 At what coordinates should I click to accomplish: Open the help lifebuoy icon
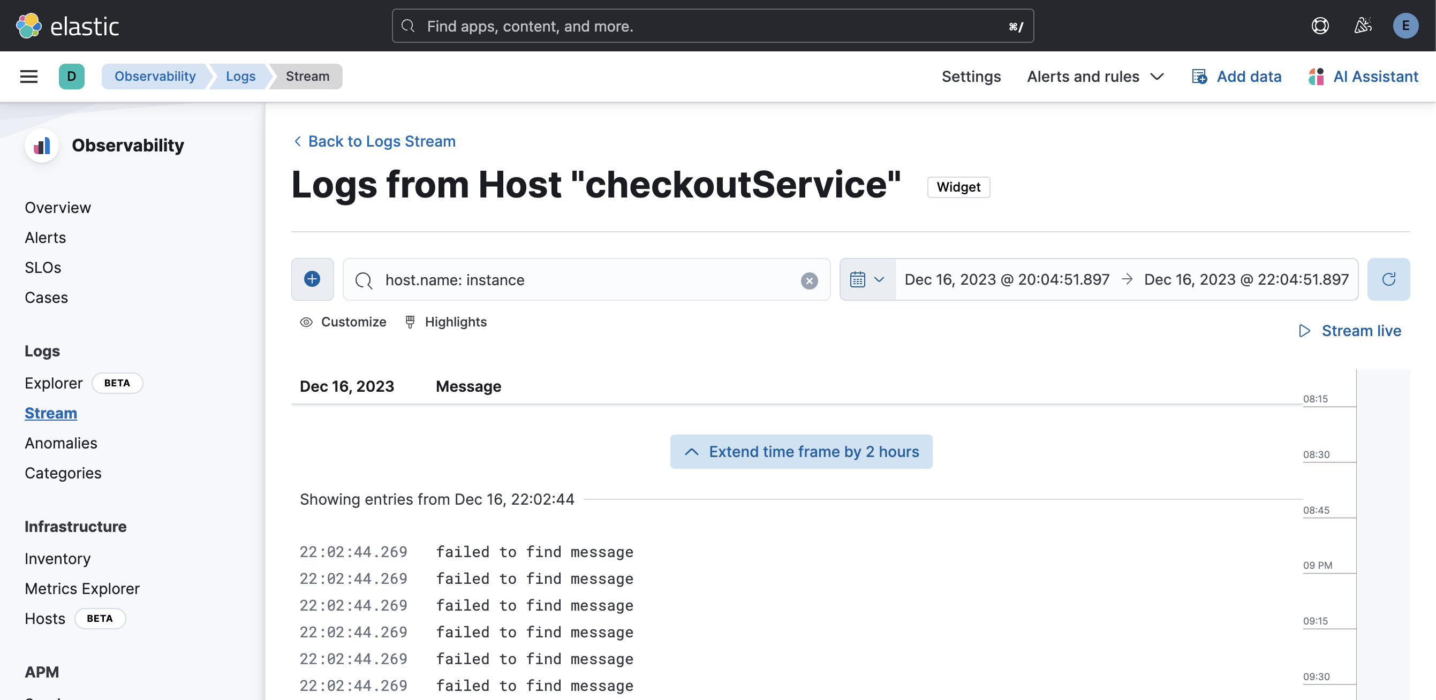[x=1319, y=26]
